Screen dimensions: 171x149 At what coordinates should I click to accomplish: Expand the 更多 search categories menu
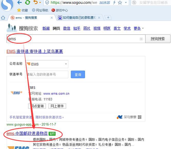click(139, 28)
